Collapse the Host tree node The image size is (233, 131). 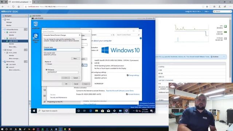[3, 19]
